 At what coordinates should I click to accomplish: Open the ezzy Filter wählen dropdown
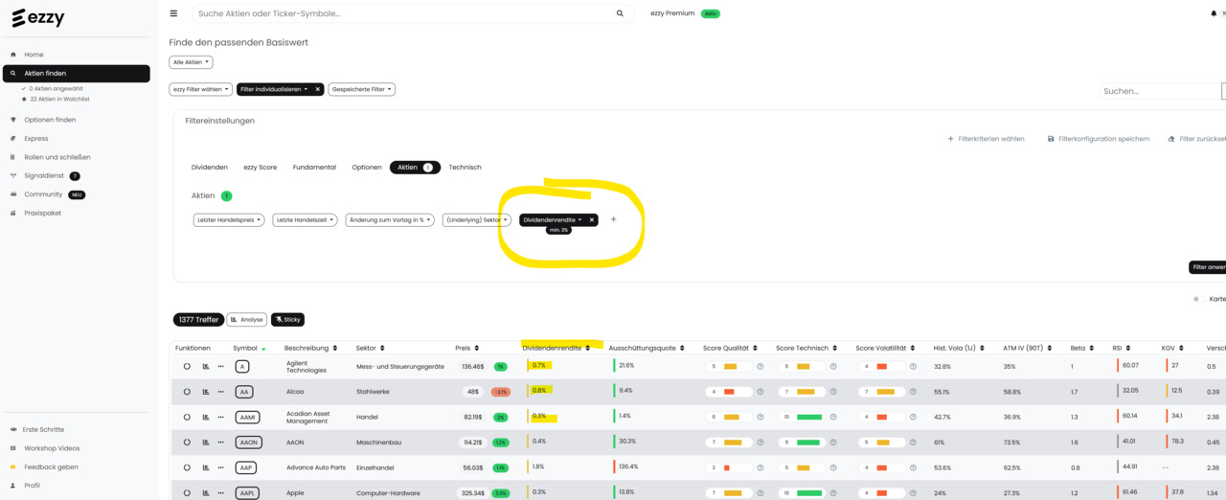[x=201, y=89]
